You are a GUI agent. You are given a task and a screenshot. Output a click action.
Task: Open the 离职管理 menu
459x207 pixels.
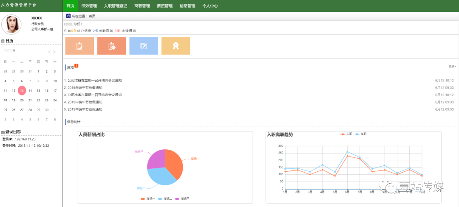pos(142,6)
